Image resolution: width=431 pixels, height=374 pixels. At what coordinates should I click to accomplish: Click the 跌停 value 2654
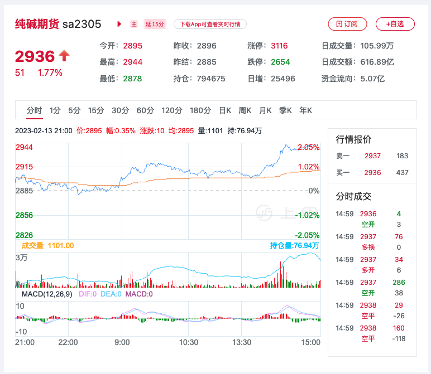[280, 62]
